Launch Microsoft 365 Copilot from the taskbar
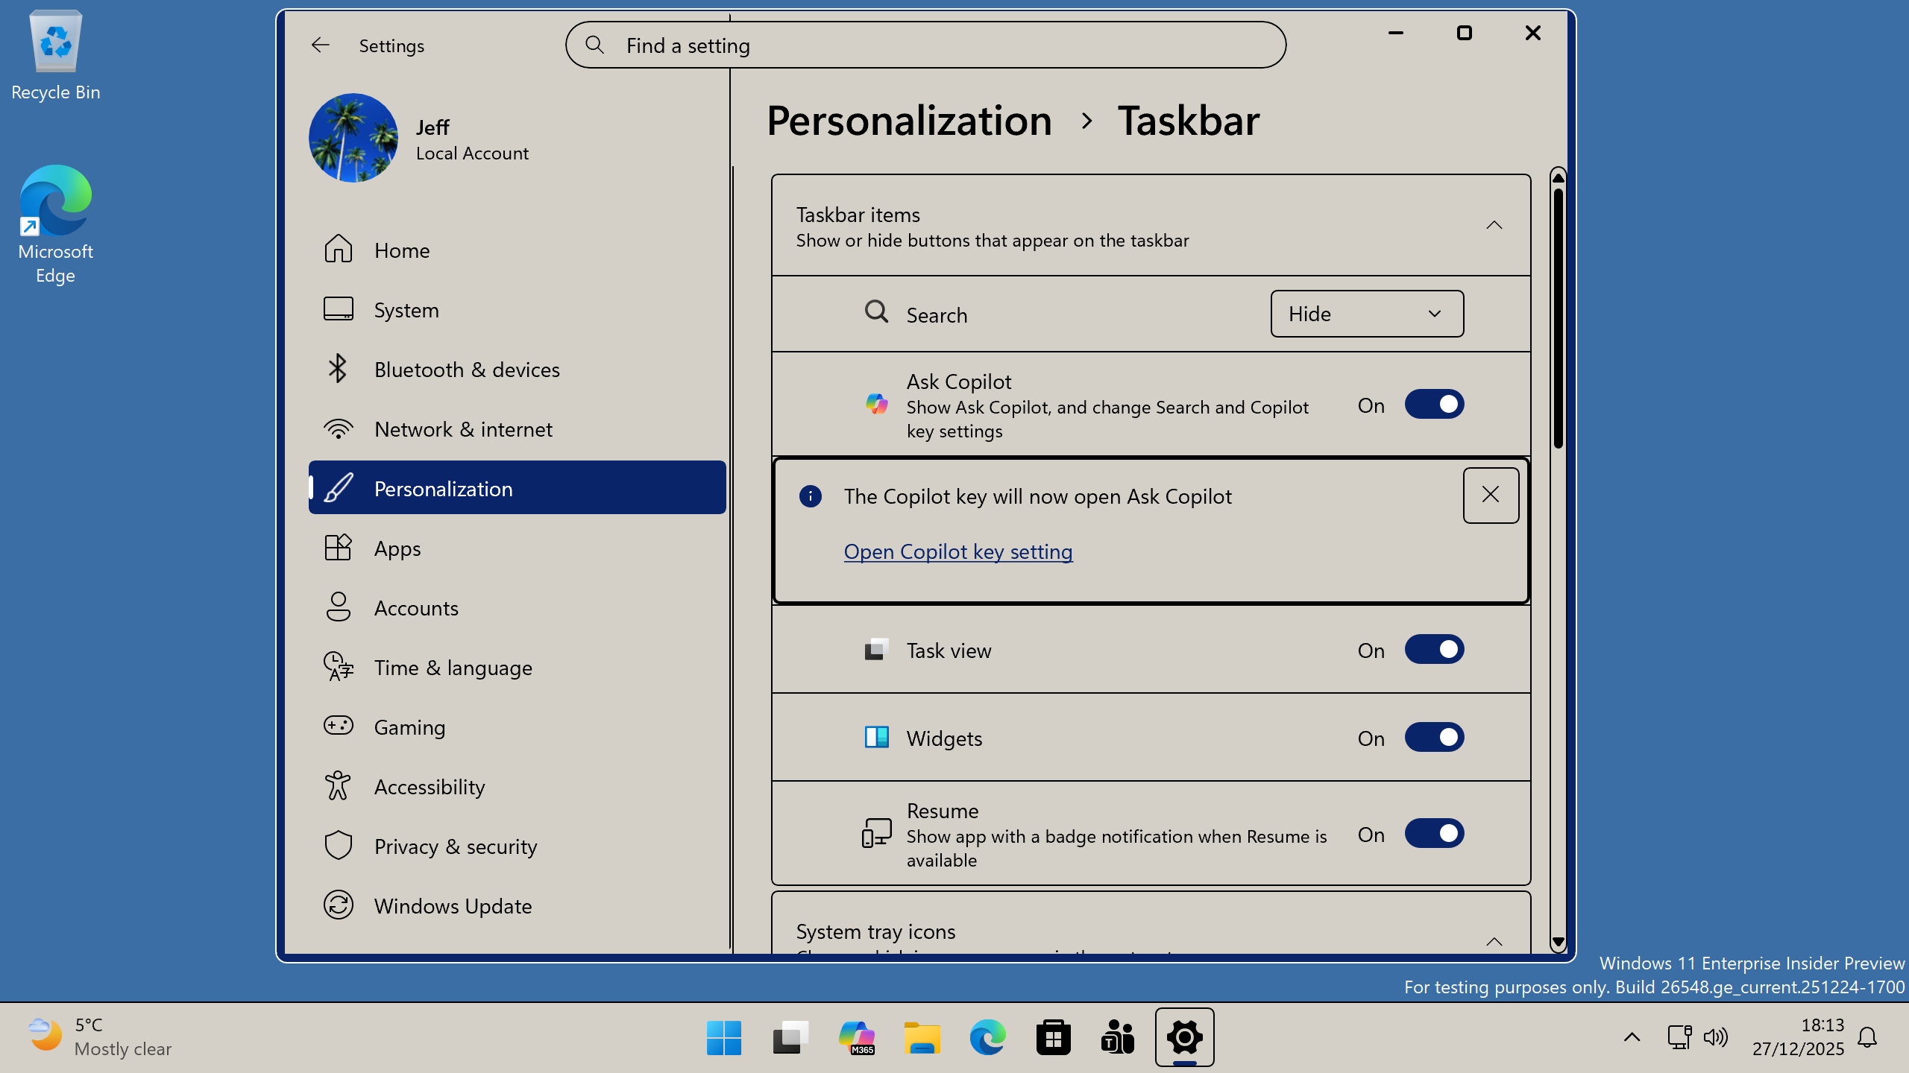Viewport: 1909px width, 1073px height. [x=856, y=1037]
